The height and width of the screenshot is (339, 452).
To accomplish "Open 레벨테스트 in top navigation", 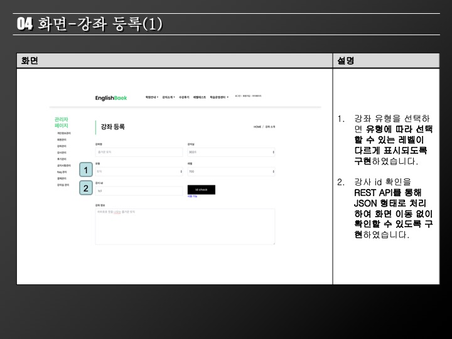I will (200, 97).
